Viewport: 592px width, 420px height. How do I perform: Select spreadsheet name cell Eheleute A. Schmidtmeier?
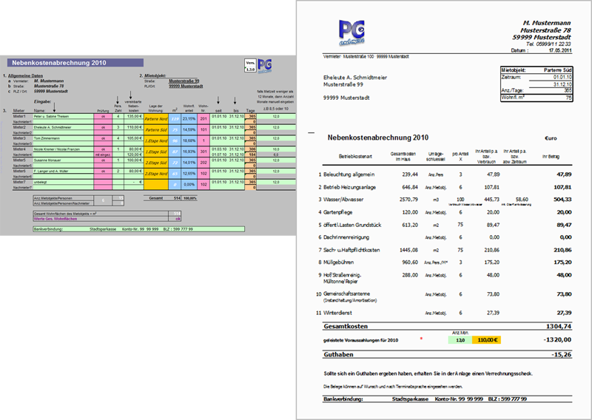63,127
